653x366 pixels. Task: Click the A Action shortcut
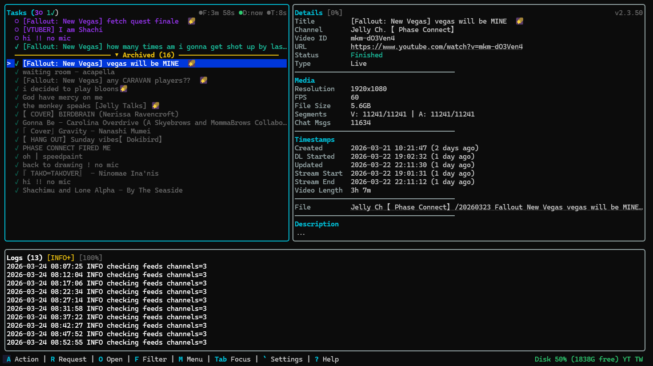tap(22, 359)
